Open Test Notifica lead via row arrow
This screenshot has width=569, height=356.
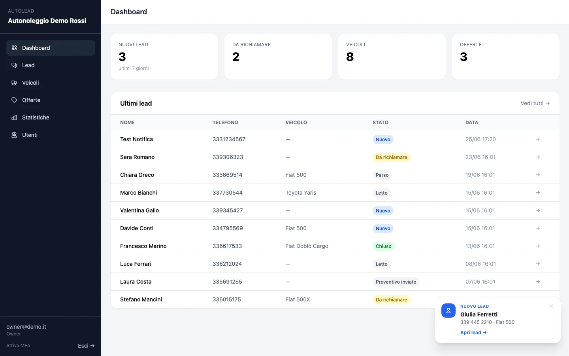tap(538, 139)
